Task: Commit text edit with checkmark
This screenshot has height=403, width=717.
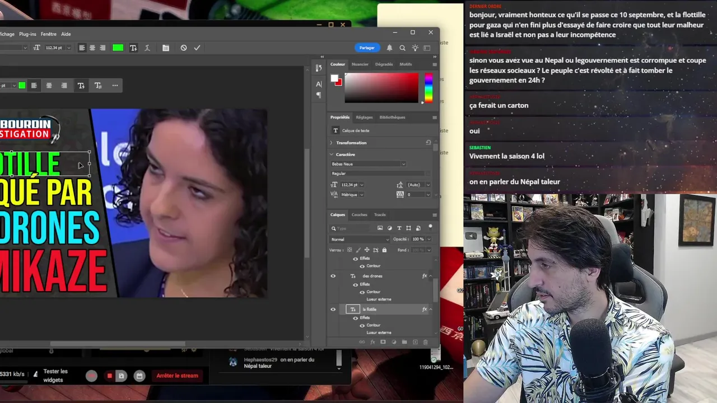Action: click(x=197, y=48)
